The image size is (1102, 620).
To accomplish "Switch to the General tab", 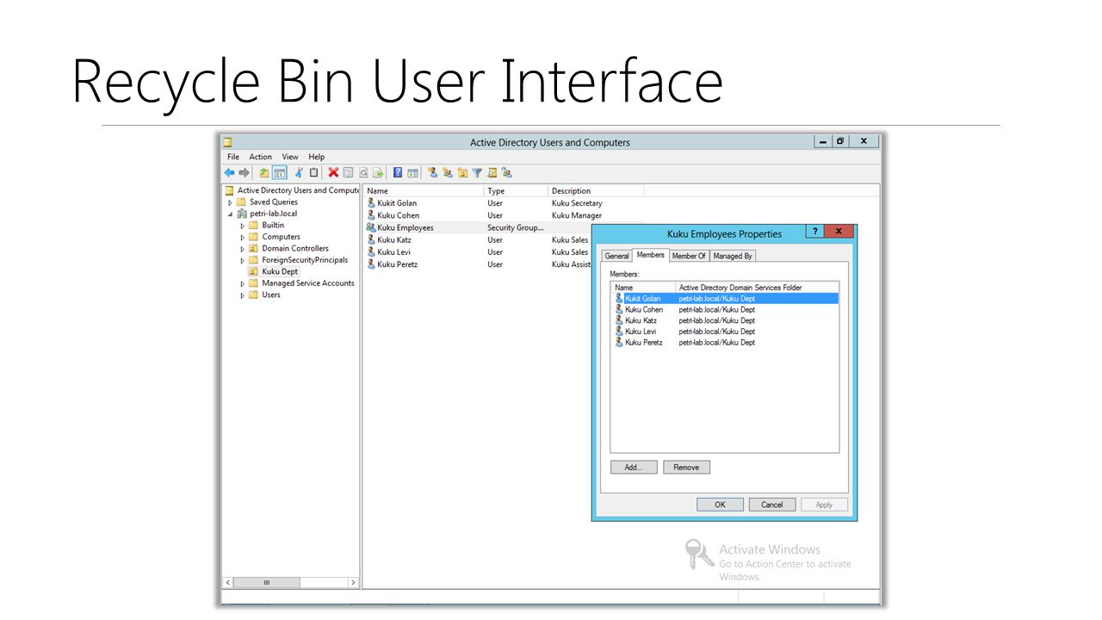I will (x=616, y=256).
